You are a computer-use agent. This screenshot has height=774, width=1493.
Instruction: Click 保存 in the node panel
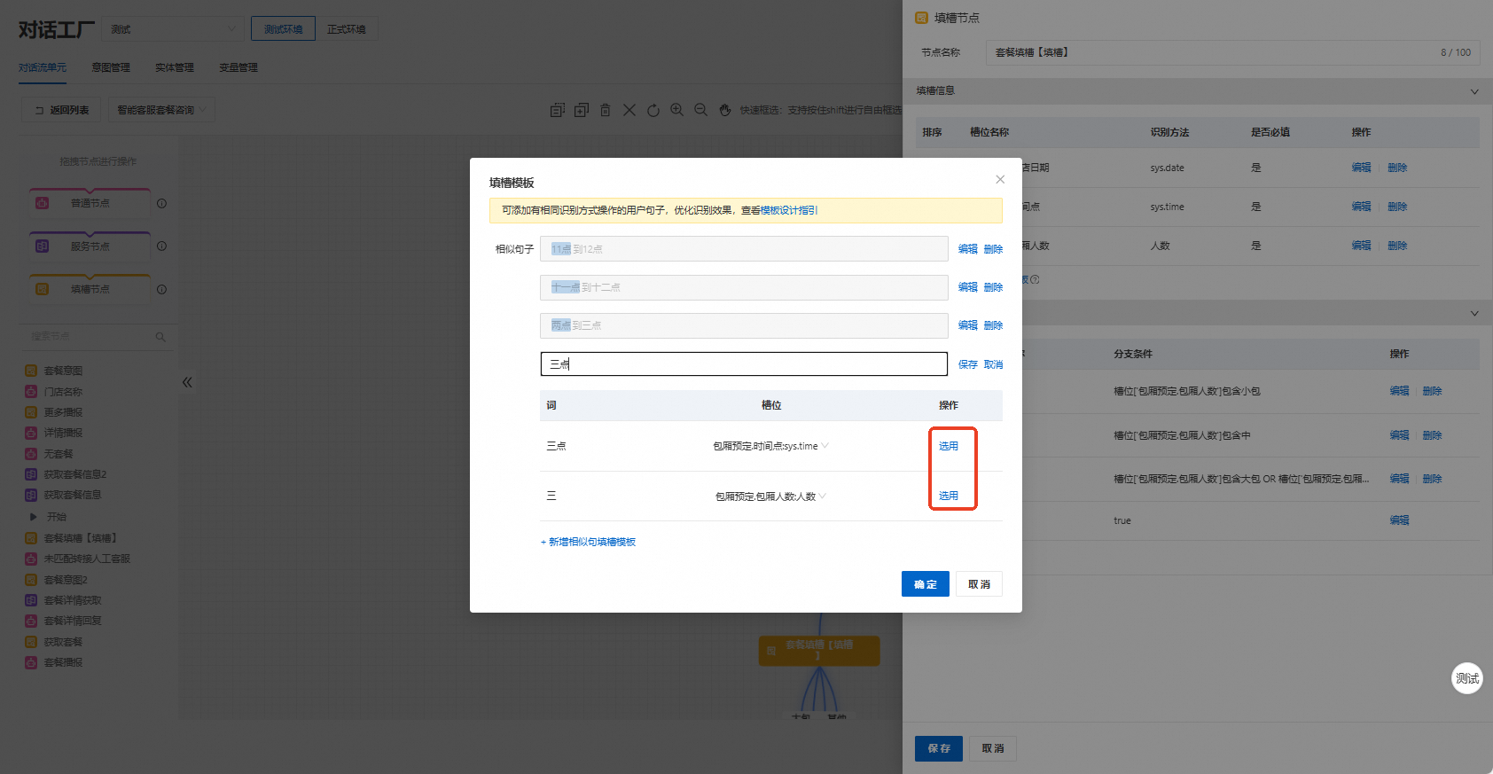[x=939, y=748]
